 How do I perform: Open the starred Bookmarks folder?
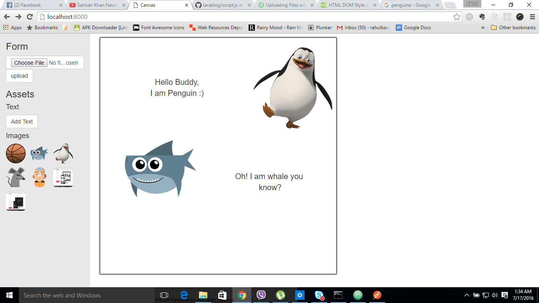pos(42,28)
